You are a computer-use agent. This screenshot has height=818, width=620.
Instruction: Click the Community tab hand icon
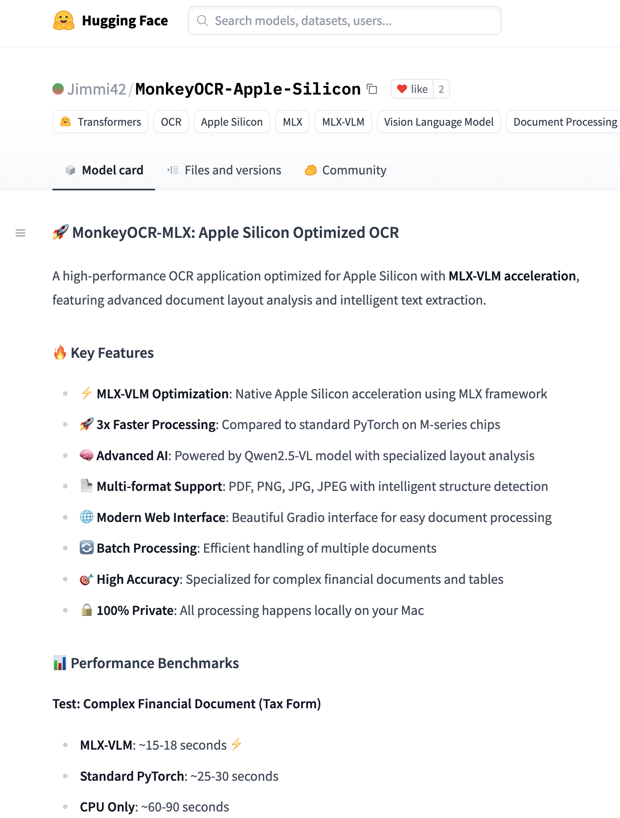[x=311, y=170]
